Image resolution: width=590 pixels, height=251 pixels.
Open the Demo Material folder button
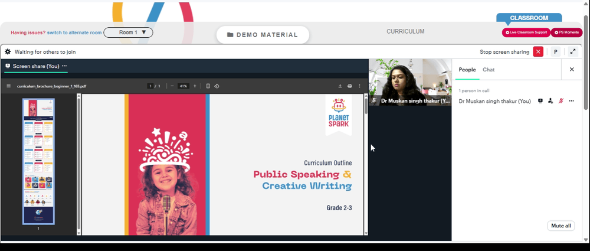[263, 35]
